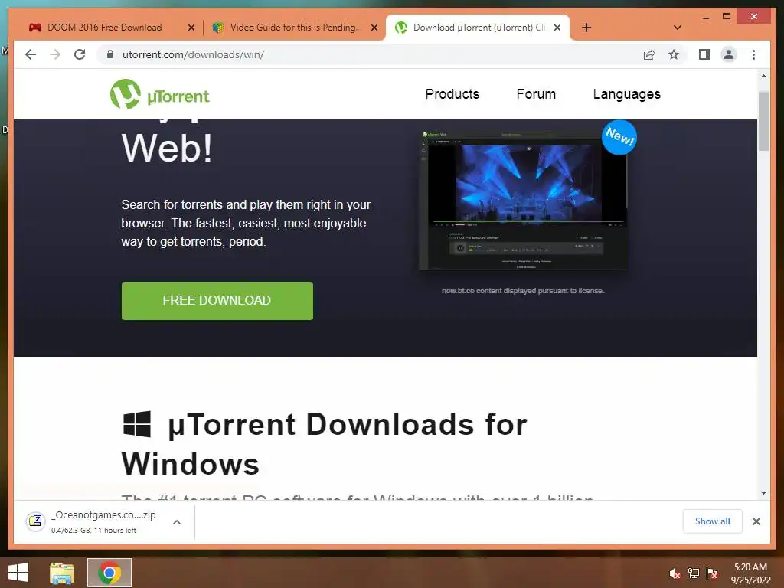This screenshot has height=588, width=784.
Task: Click the blue New! badge
Action: 619,137
